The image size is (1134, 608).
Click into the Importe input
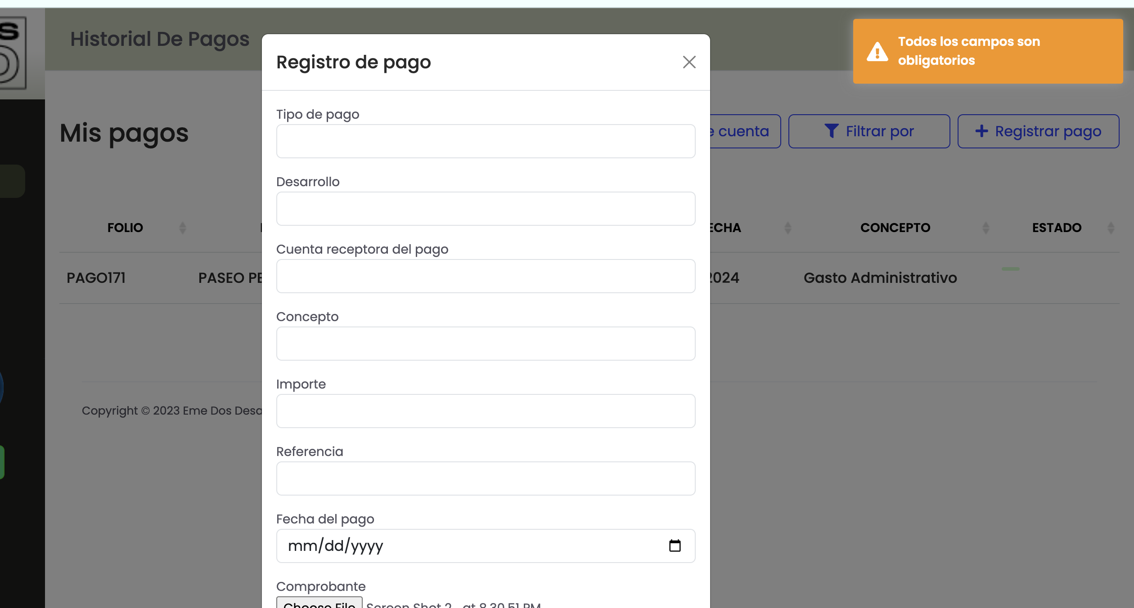click(x=486, y=411)
